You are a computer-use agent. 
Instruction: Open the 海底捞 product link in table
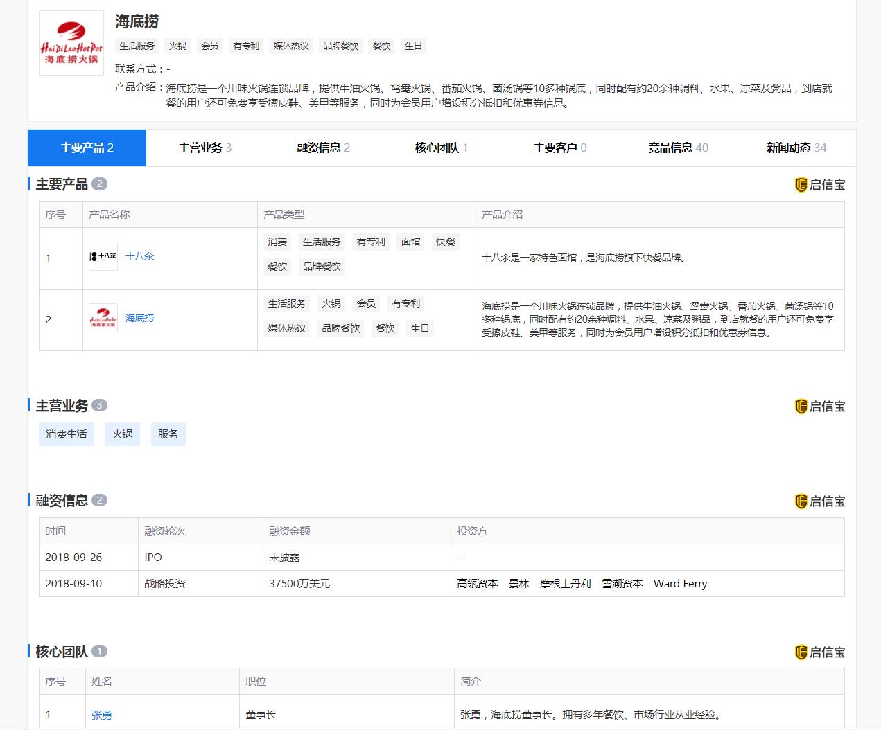point(140,319)
